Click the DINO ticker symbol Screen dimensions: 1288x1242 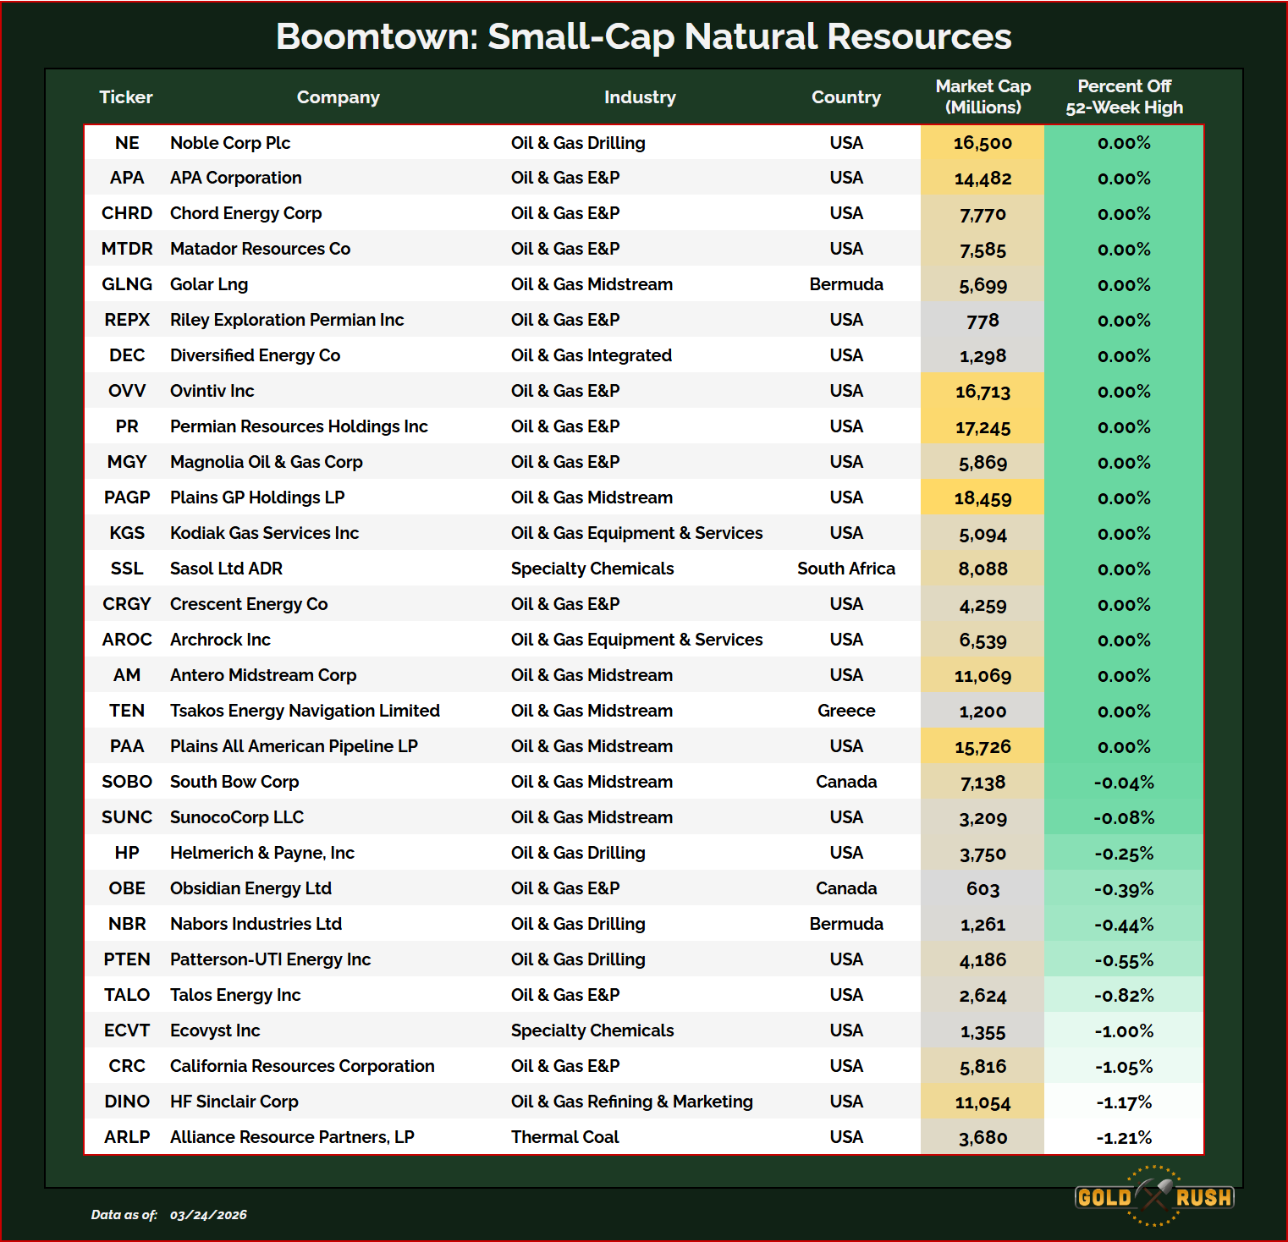tap(127, 1102)
